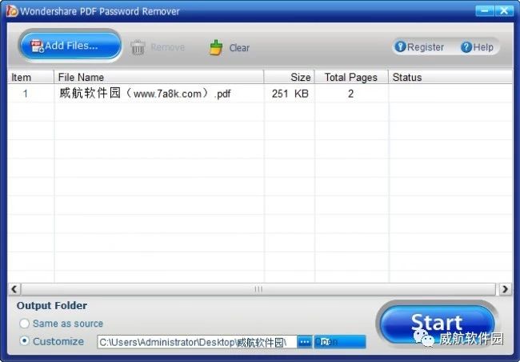
Task: Close the PDF Password Remover window
Action: coord(504,10)
